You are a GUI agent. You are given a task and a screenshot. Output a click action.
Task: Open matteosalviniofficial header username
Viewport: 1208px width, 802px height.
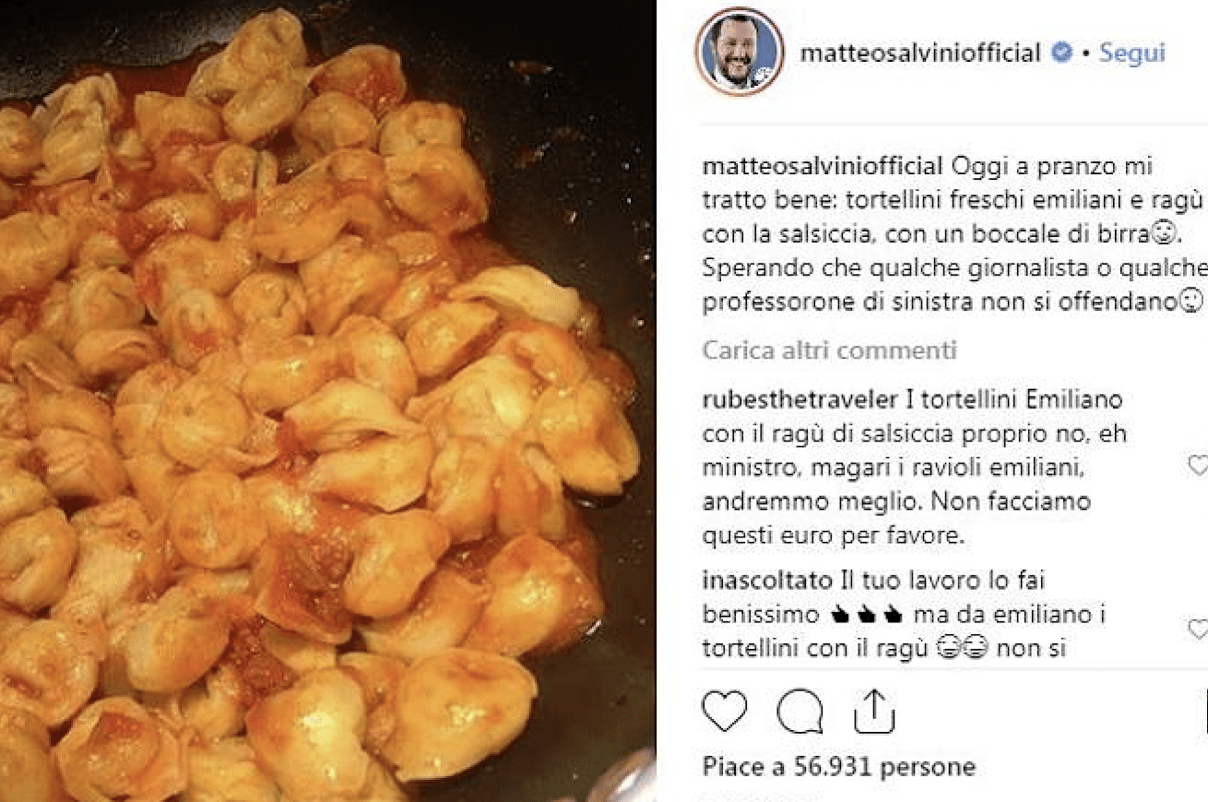[x=920, y=53]
